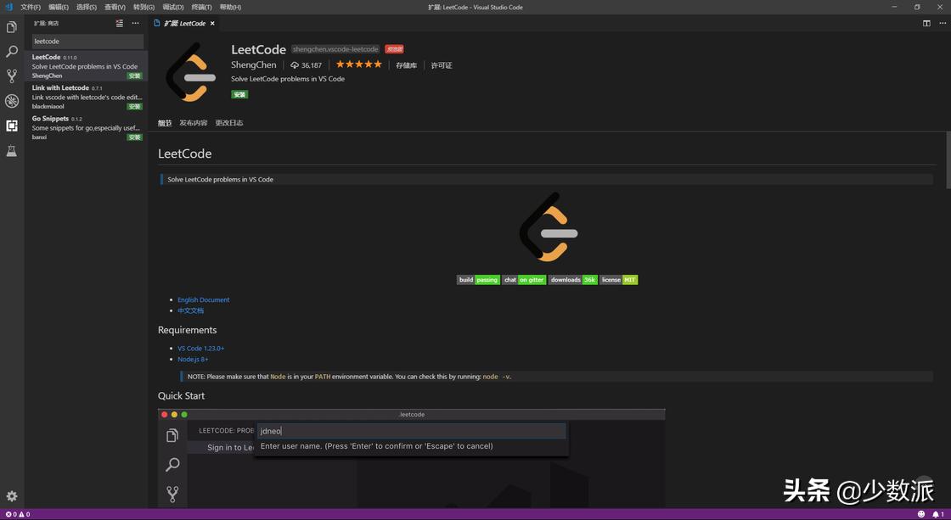Click the extension search box with leetcode
The height and width of the screenshot is (520, 951).
(x=87, y=41)
